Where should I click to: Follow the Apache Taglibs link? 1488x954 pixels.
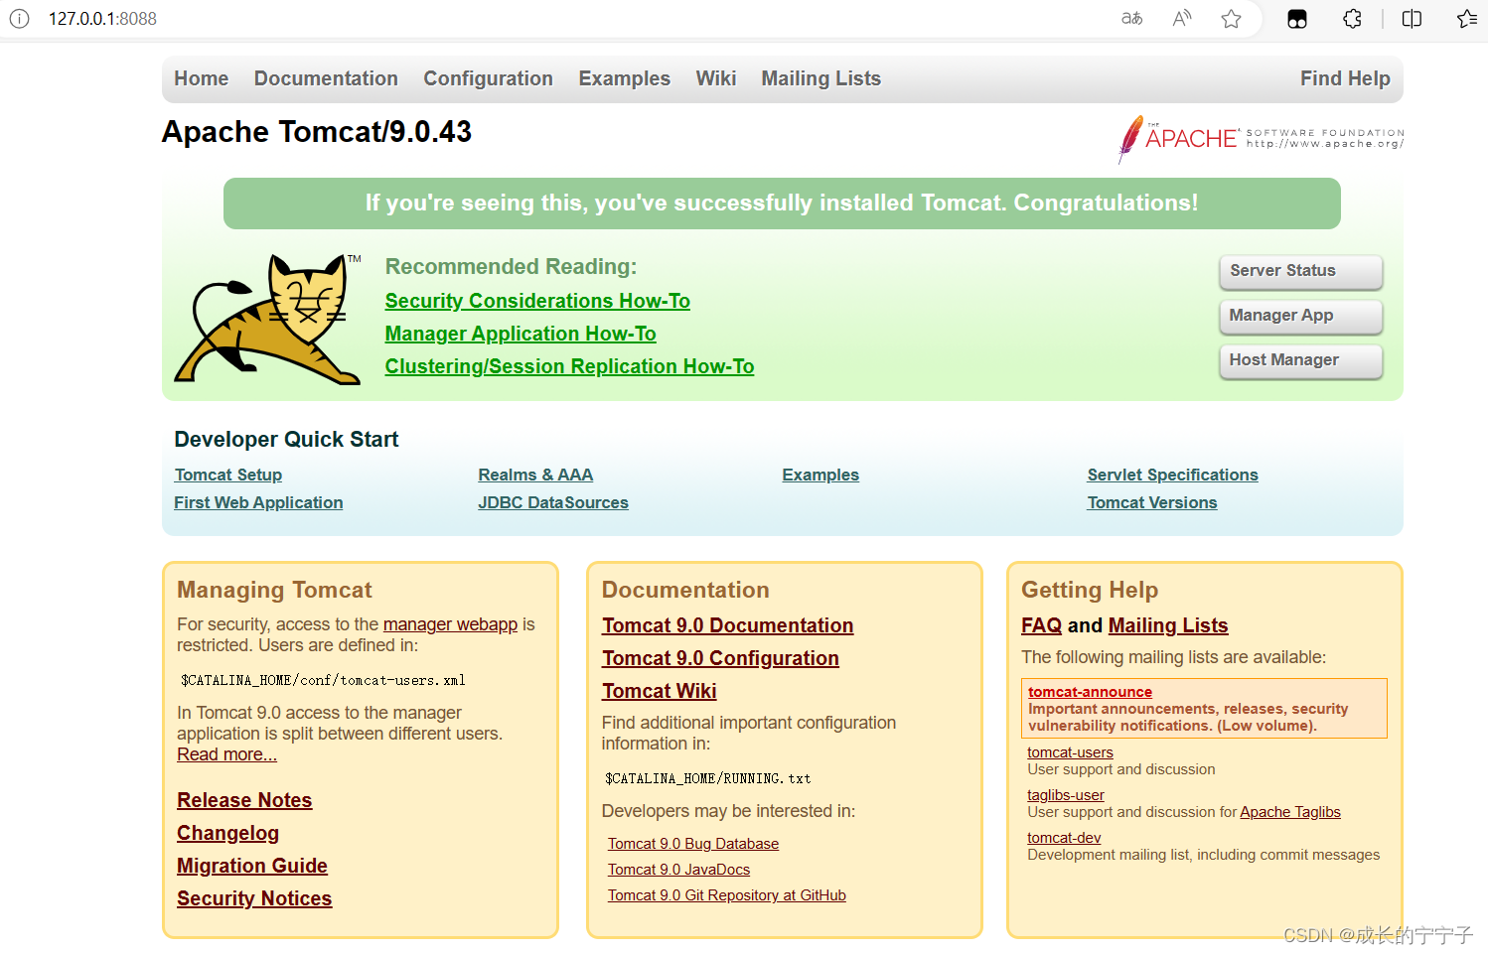(x=1290, y=812)
